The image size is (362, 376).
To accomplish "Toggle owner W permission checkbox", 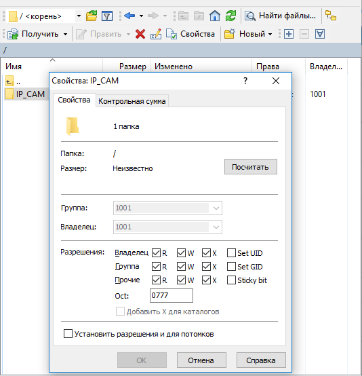I will (182, 252).
